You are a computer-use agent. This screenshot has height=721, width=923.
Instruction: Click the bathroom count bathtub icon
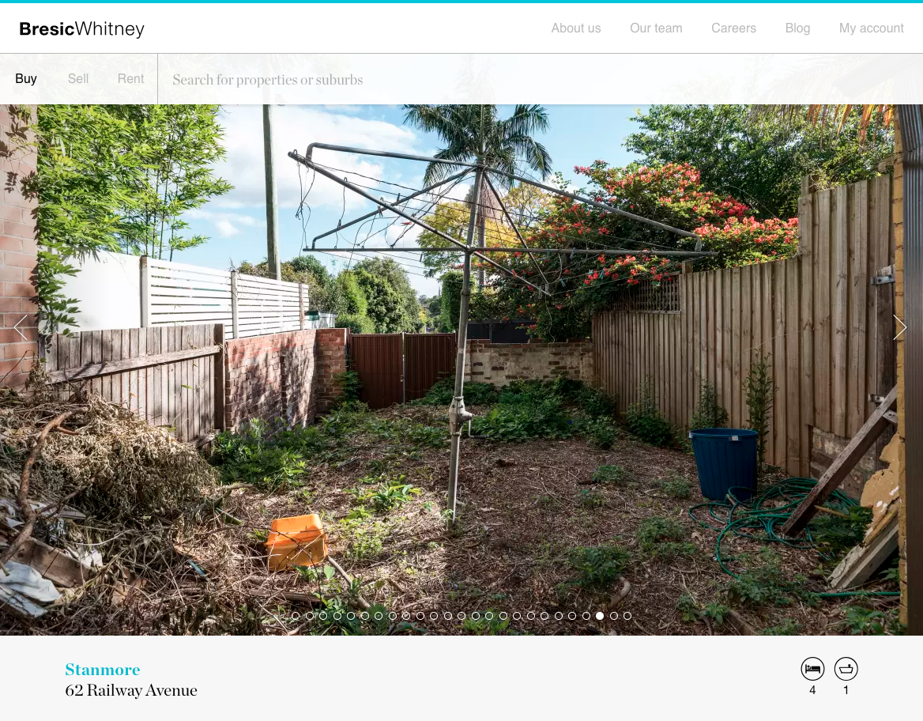[x=846, y=669]
